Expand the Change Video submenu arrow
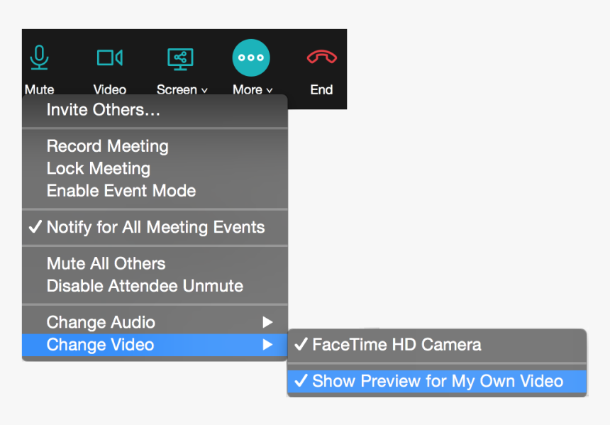The image size is (610, 425). 267,345
